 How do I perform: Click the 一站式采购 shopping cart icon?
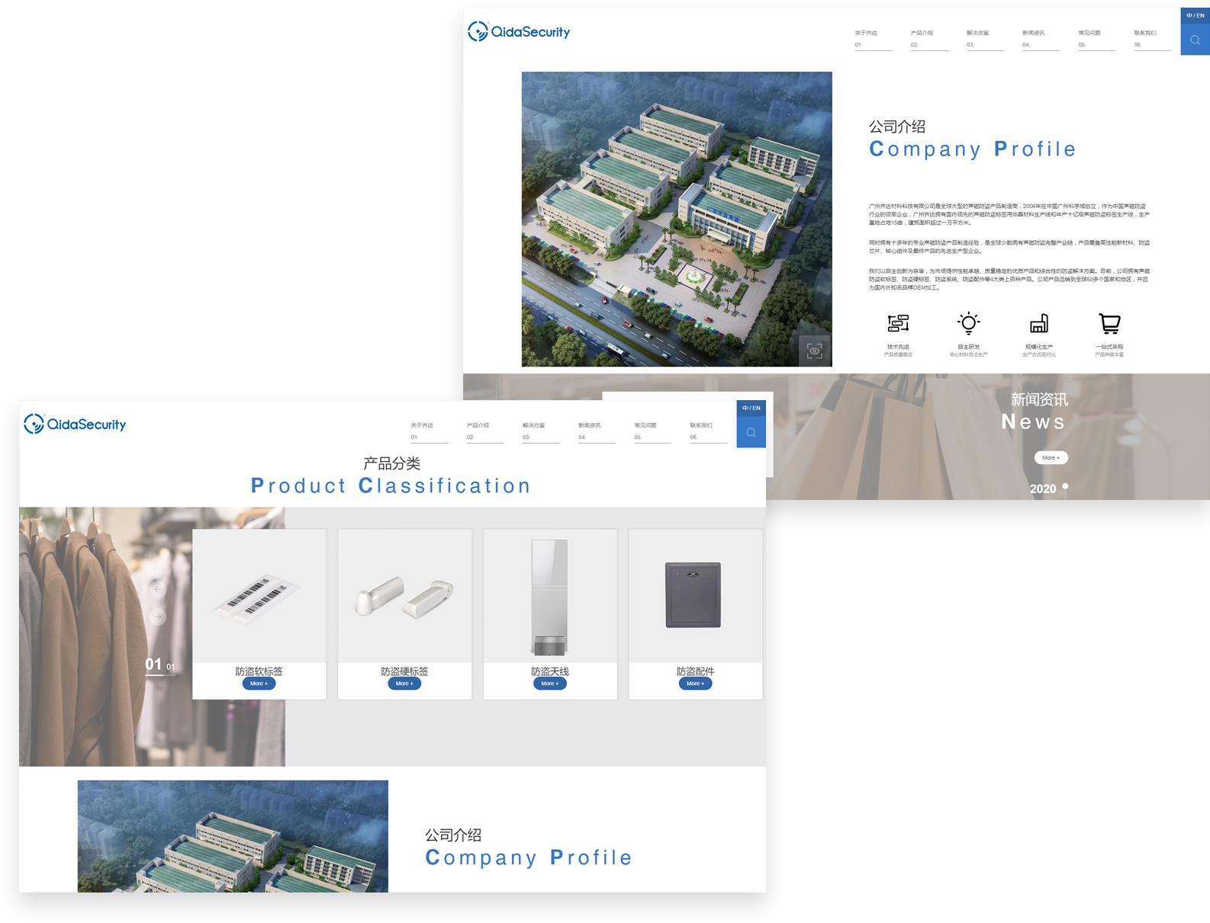(1109, 323)
